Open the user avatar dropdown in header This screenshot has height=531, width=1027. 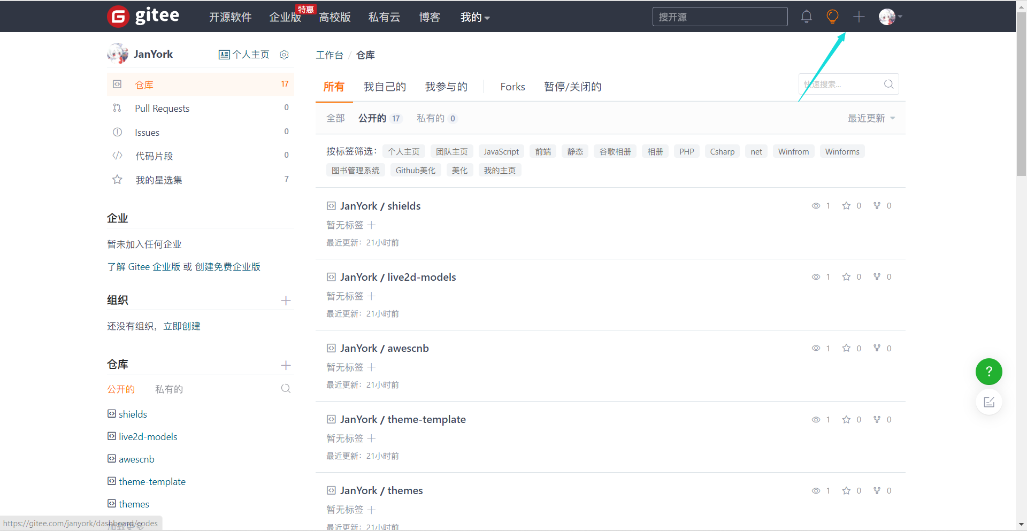pyautogui.click(x=890, y=17)
